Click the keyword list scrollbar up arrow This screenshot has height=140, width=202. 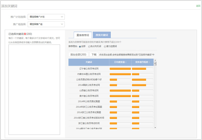[155, 60]
